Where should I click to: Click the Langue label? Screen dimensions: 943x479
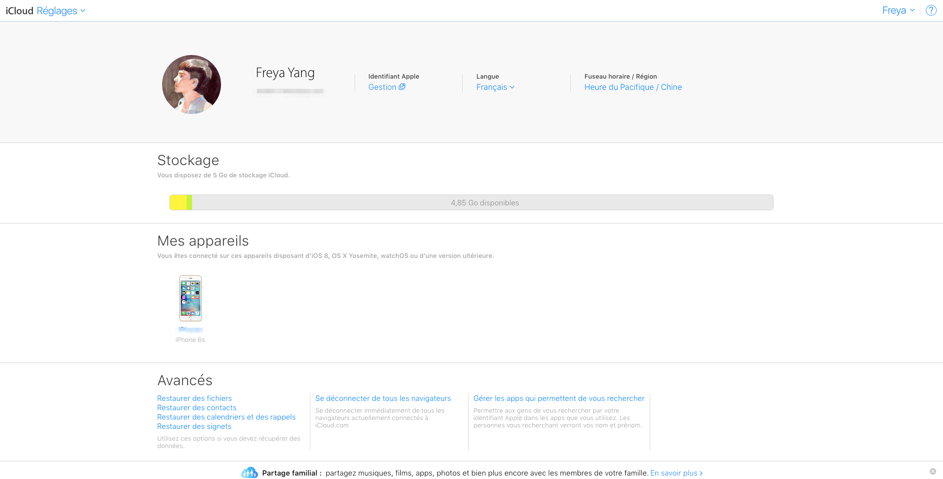488,77
